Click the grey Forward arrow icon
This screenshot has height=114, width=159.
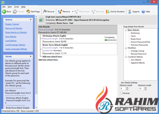(15, 12)
